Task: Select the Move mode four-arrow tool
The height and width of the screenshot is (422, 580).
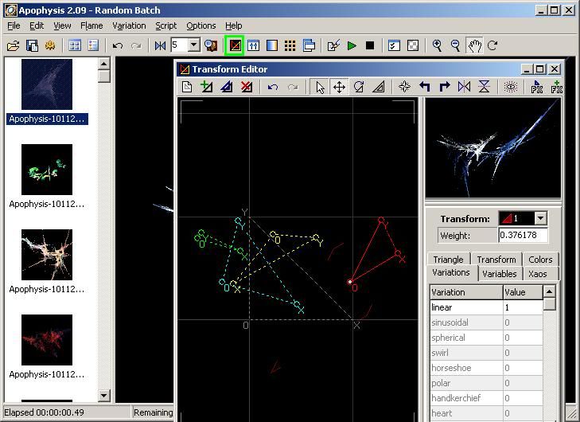Action: click(339, 88)
